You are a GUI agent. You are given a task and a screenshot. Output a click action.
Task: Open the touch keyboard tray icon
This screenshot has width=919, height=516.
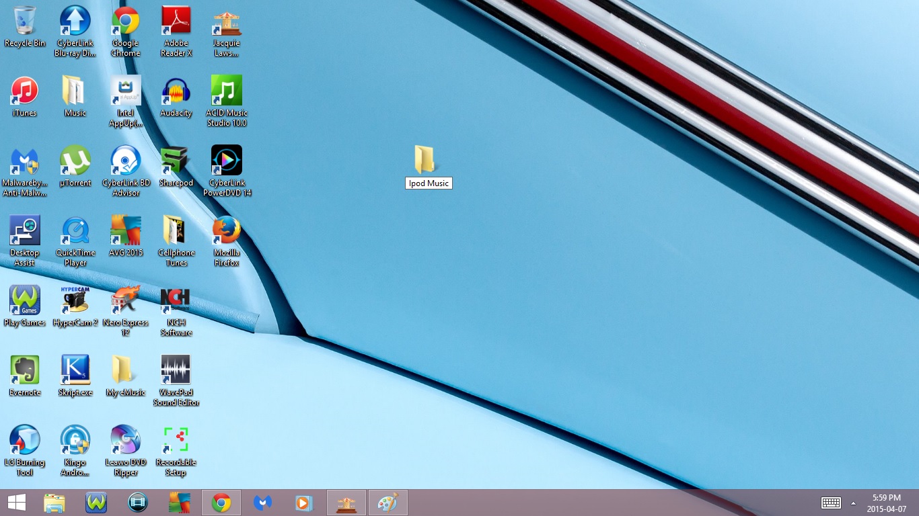[831, 503]
